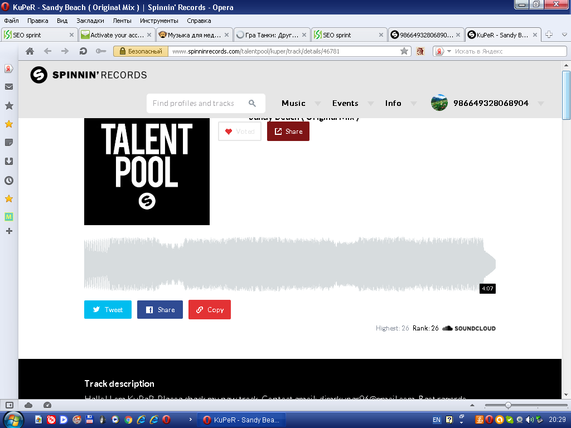Click the Безопасный security badge
This screenshot has width=571, height=428.
pyautogui.click(x=141, y=51)
